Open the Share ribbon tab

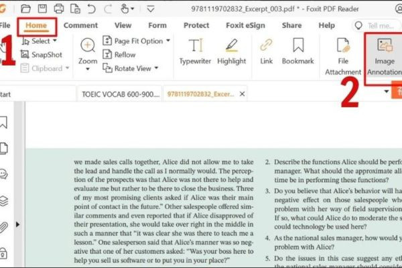[291, 25]
